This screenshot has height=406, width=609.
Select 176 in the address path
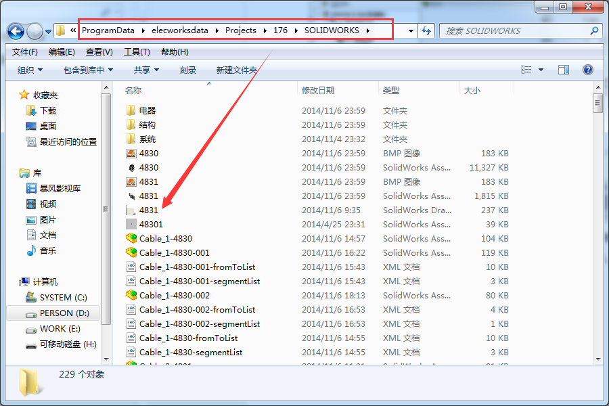280,30
